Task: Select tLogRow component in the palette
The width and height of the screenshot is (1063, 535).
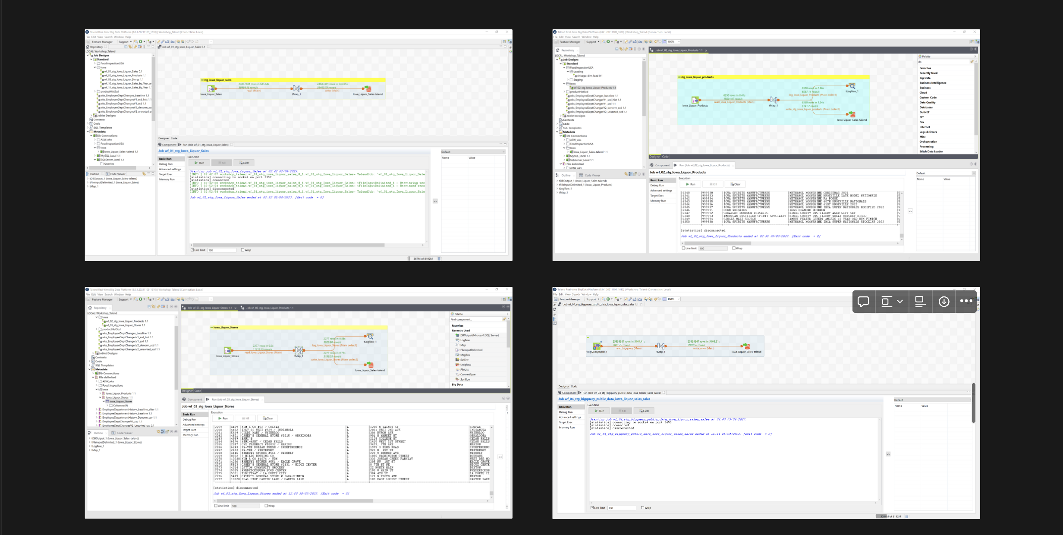Action: point(464,340)
